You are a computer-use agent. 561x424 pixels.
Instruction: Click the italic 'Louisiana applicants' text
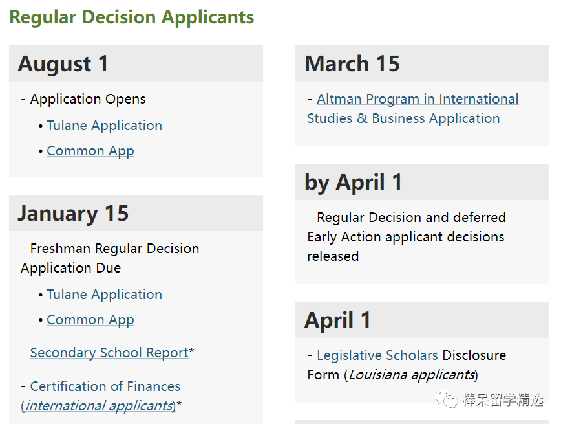pyautogui.click(x=412, y=375)
